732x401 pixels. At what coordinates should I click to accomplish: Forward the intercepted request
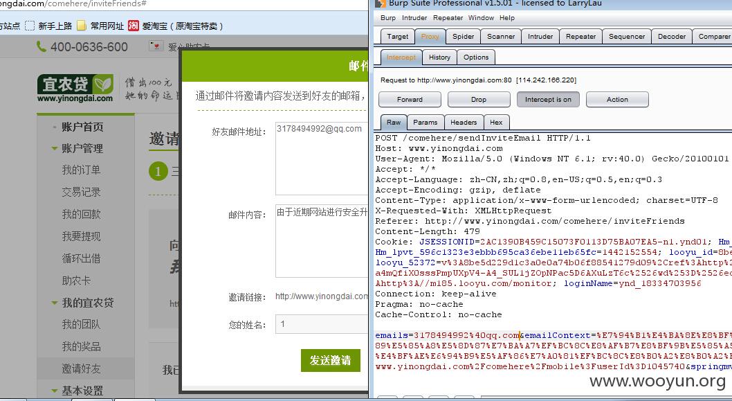tap(410, 100)
